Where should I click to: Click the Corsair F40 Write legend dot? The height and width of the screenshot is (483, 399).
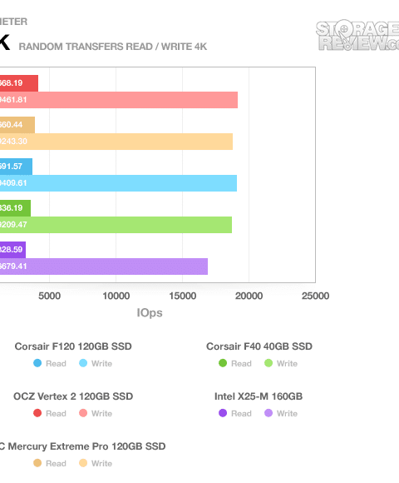coord(268,363)
